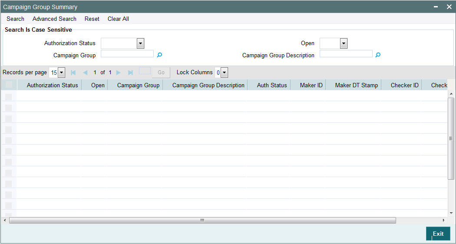Go to next page arrow icon
Viewport: 456px width, 244px height.
pos(119,73)
